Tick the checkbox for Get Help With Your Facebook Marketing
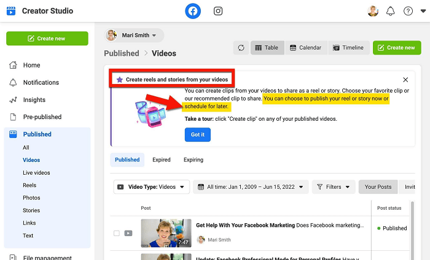 click(x=117, y=233)
